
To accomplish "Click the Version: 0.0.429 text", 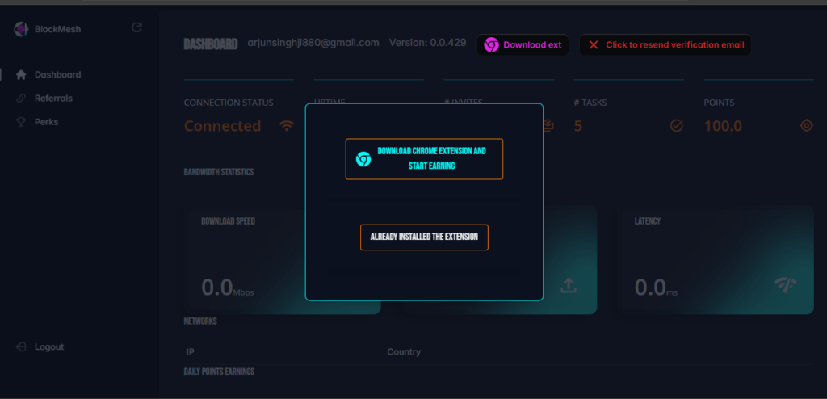I will (x=428, y=42).
